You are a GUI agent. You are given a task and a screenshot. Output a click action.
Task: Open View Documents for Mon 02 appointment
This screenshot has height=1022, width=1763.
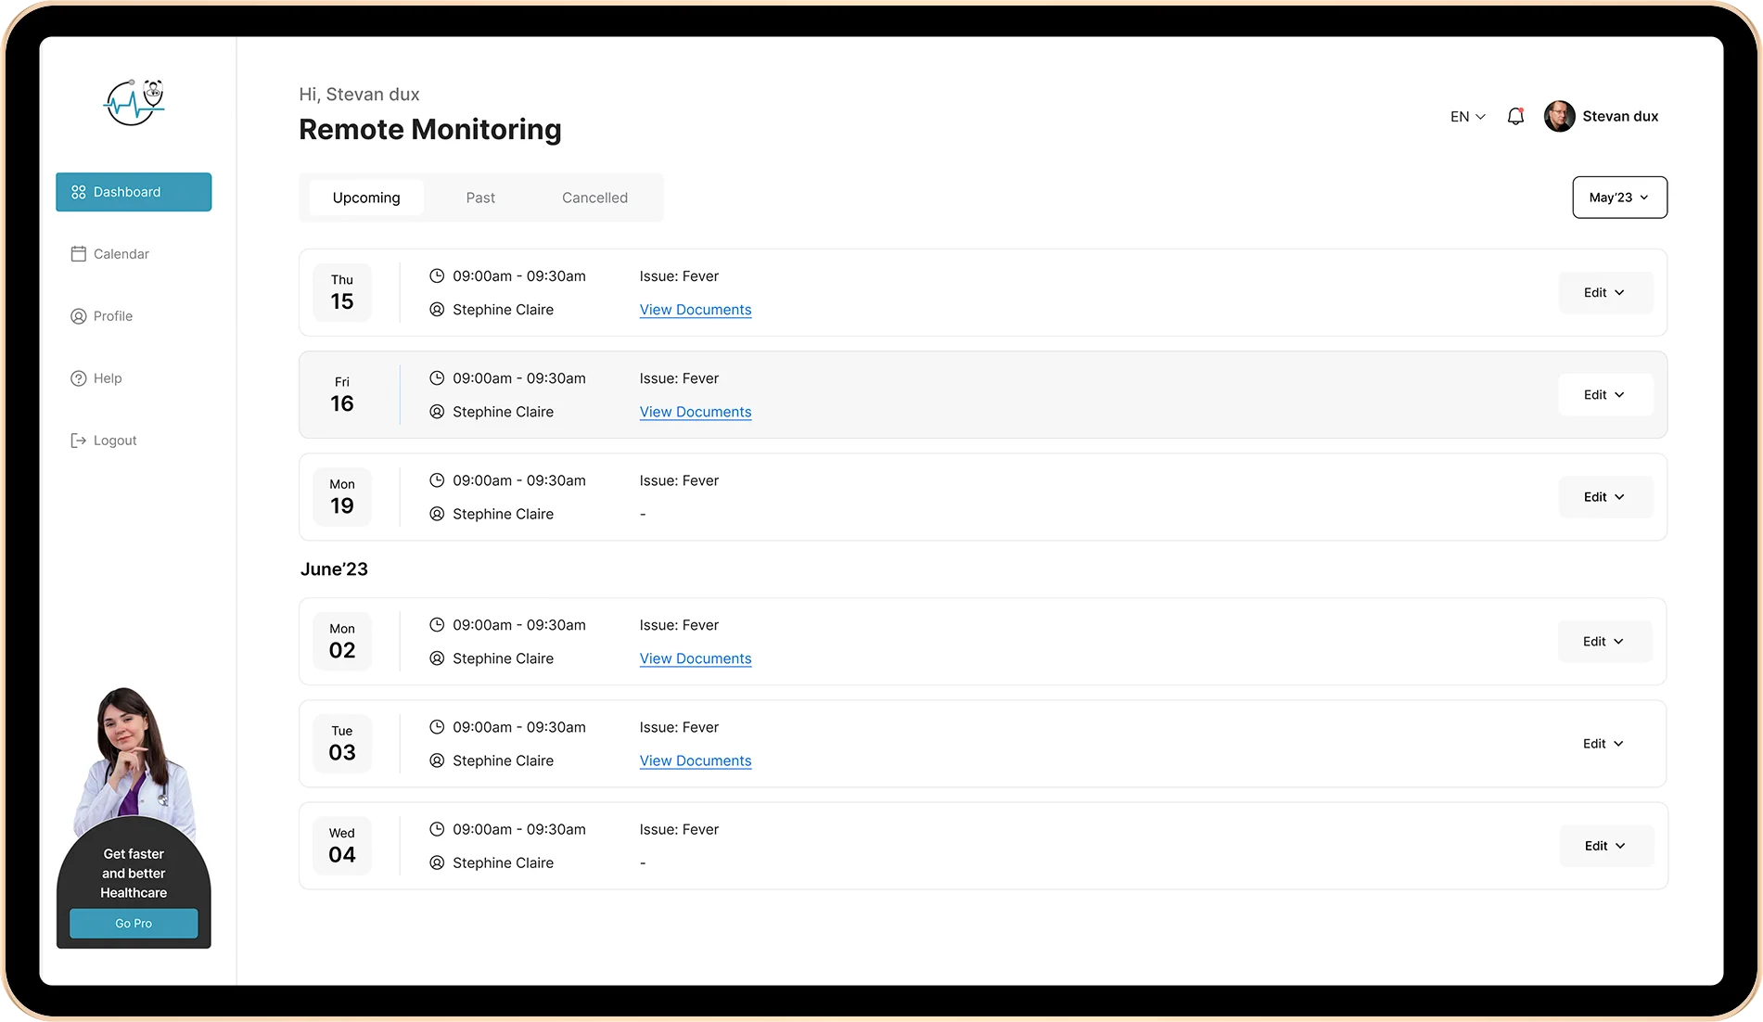(x=695, y=658)
